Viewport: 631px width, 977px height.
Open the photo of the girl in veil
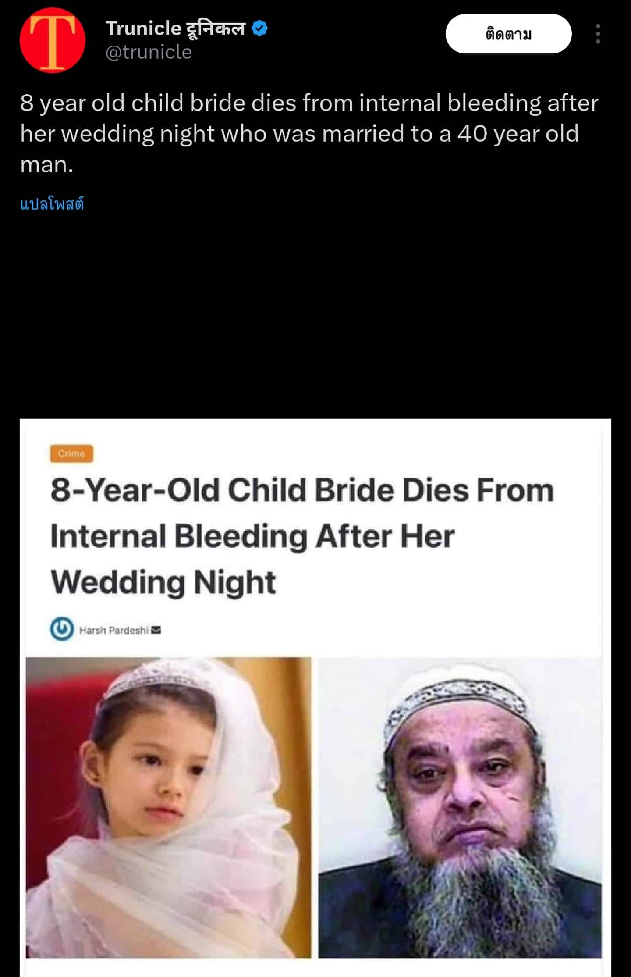pos(169,807)
